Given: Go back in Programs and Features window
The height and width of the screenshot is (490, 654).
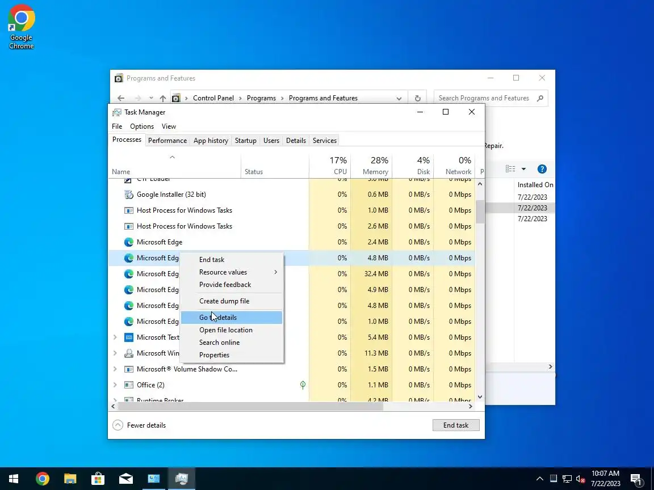Looking at the screenshot, I should 121,98.
